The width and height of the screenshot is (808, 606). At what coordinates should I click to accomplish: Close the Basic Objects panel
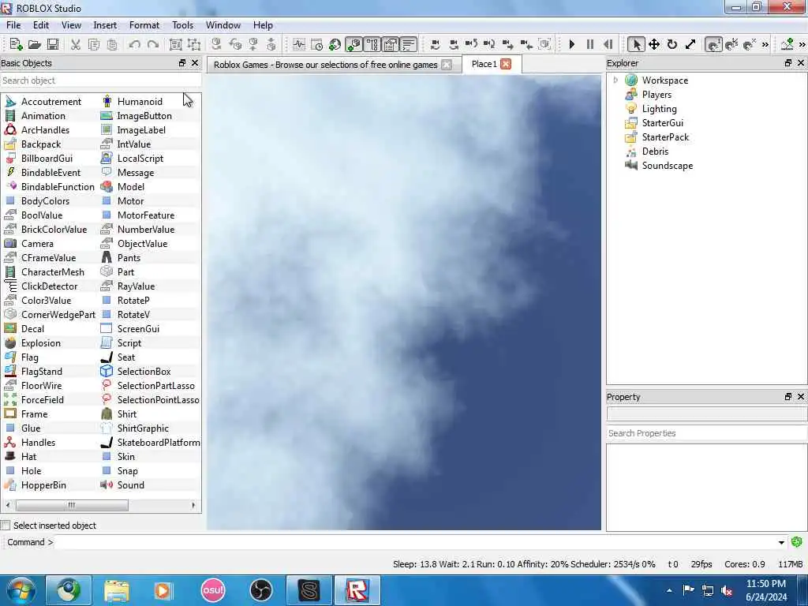[195, 63]
